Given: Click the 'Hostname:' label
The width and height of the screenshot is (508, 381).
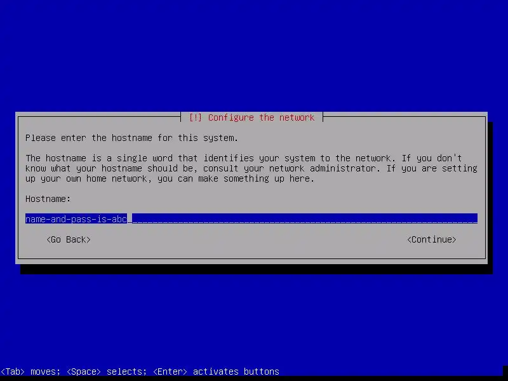Looking at the screenshot, I should (x=48, y=199).
